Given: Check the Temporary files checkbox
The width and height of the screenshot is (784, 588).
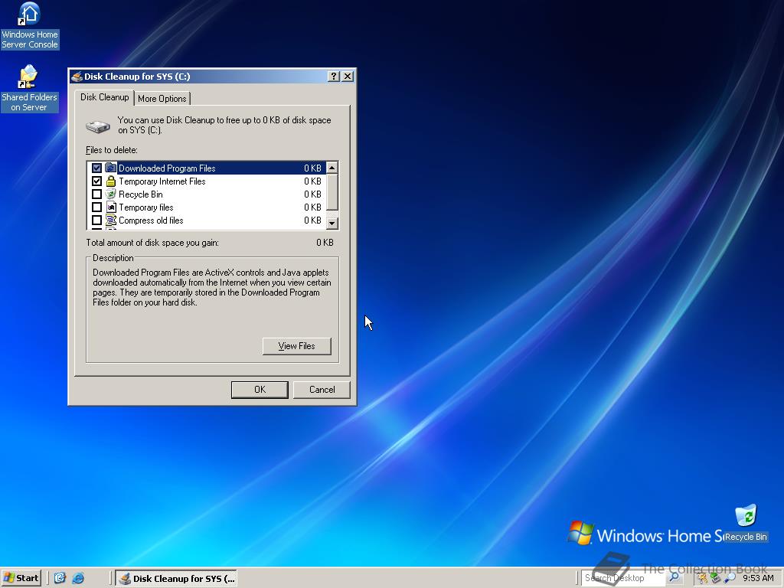Looking at the screenshot, I should [96, 207].
